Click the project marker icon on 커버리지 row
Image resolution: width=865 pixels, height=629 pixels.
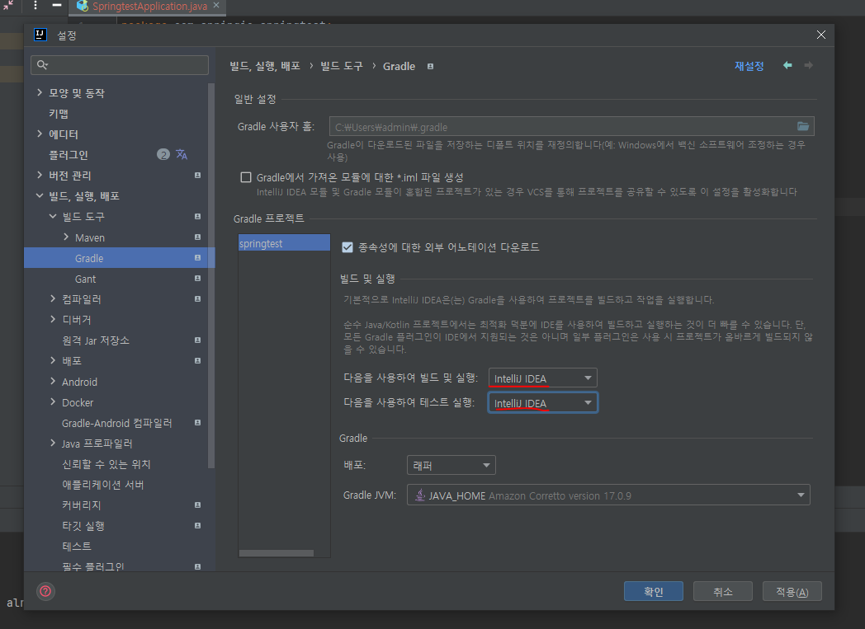click(x=197, y=505)
